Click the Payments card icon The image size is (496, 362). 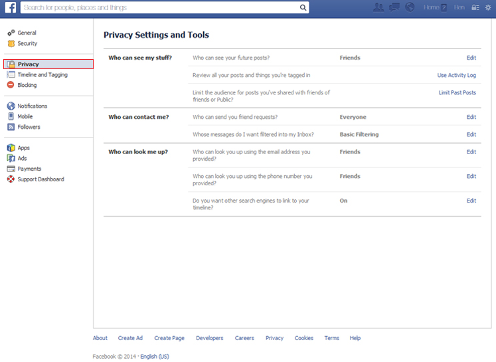click(11, 169)
